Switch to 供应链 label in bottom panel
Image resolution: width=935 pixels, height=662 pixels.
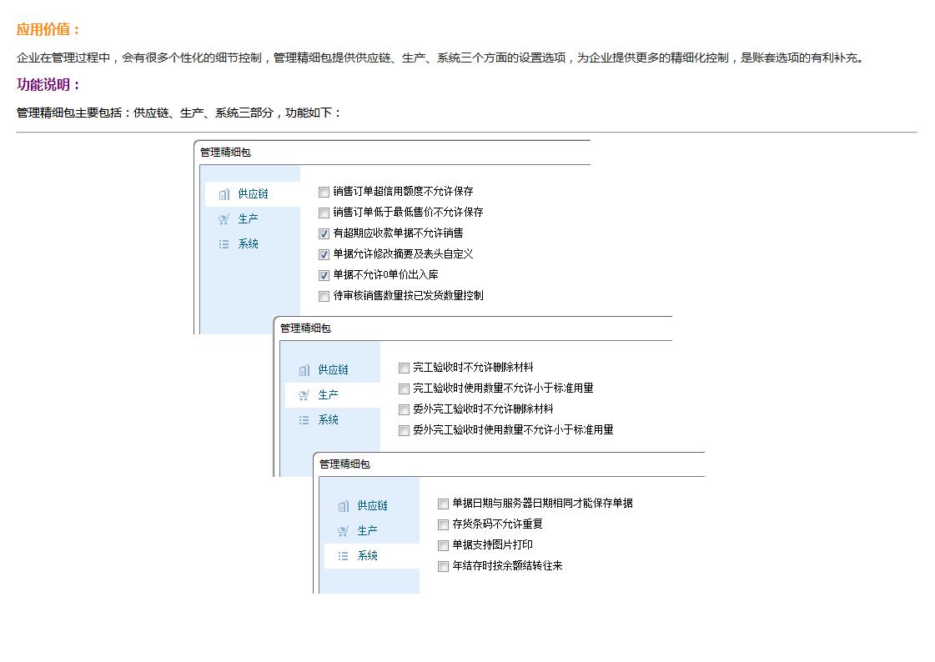(x=372, y=505)
